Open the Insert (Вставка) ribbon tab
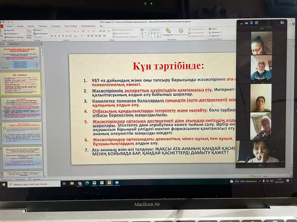The width and height of the screenshot is (297, 222). [x=20, y=26]
